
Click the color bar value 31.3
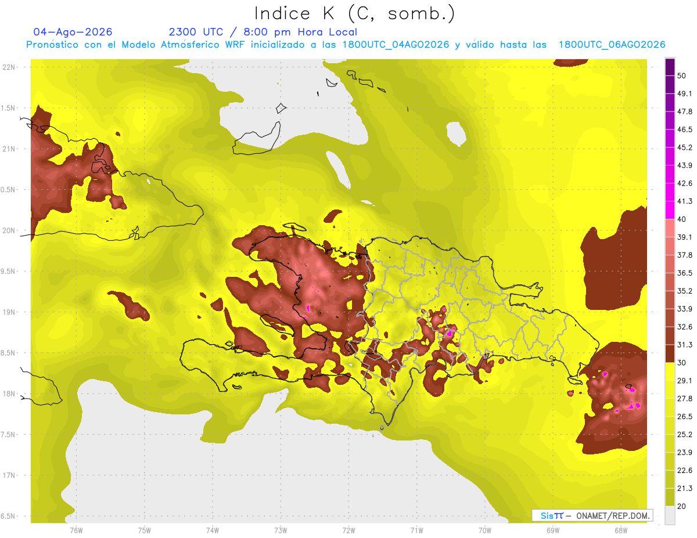[685, 345]
